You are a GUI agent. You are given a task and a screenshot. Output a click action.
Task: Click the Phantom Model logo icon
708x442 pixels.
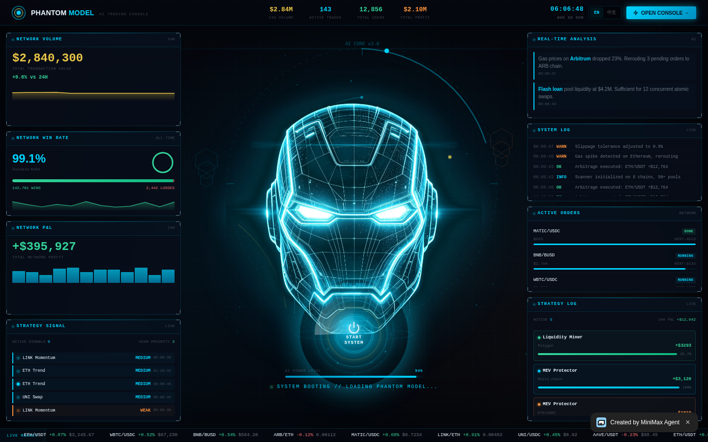(19, 13)
